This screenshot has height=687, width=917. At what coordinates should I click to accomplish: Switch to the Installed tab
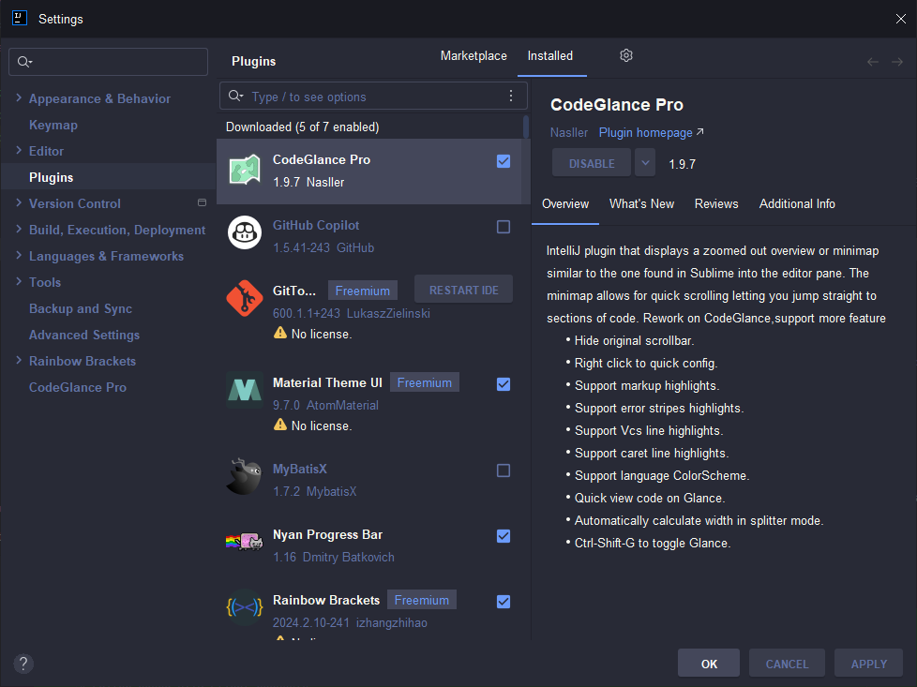point(550,55)
